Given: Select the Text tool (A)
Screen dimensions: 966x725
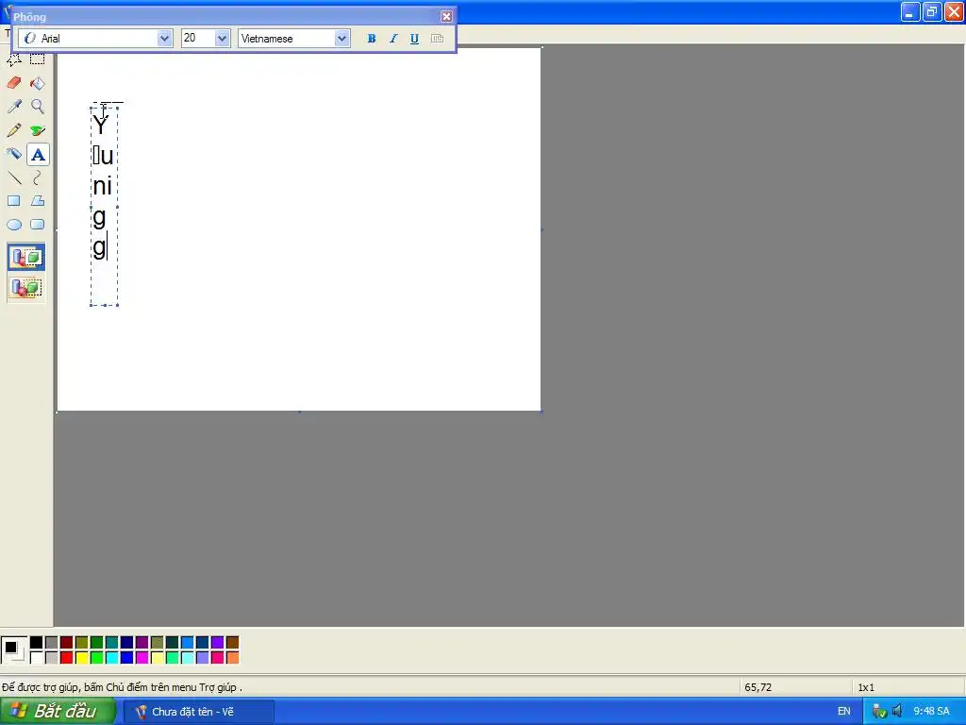Looking at the screenshot, I should [38, 154].
